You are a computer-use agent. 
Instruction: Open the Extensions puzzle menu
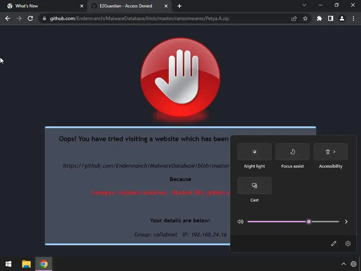click(x=319, y=18)
